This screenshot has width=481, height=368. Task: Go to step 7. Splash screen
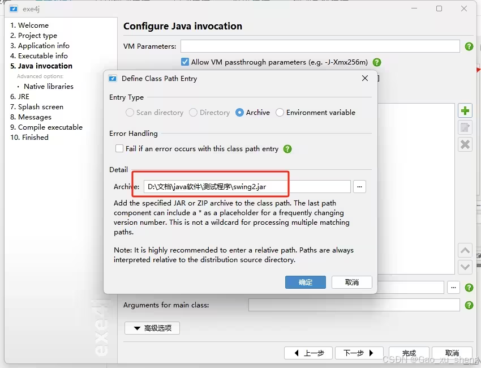coord(37,107)
